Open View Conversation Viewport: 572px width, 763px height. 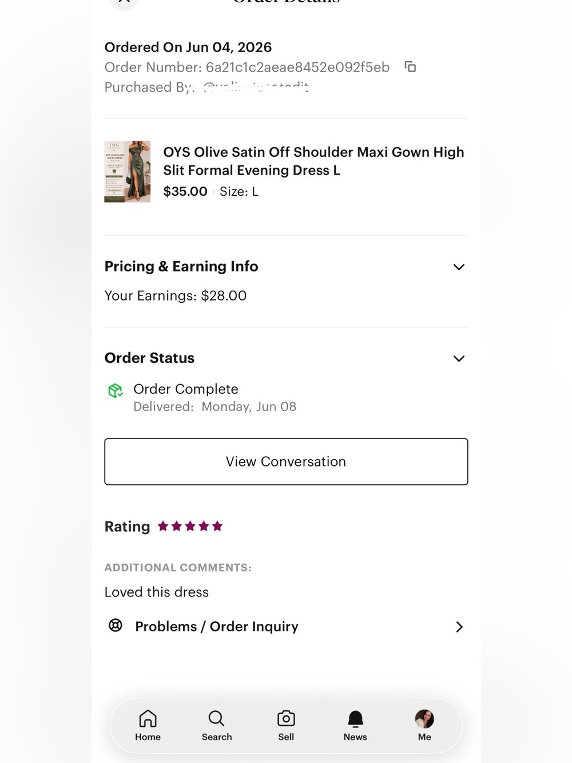click(x=286, y=461)
